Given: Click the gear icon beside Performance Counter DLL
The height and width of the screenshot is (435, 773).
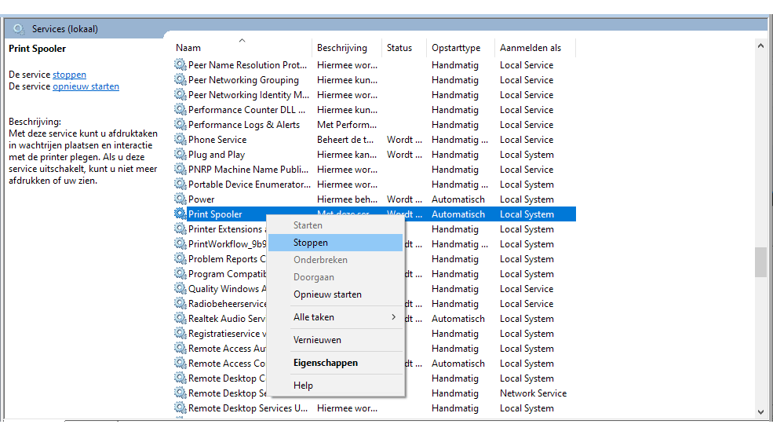Looking at the screenshot, I should click(180, 109).
